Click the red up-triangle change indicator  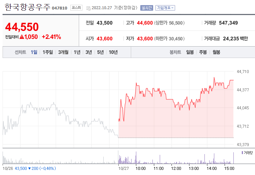coord(22,37)
